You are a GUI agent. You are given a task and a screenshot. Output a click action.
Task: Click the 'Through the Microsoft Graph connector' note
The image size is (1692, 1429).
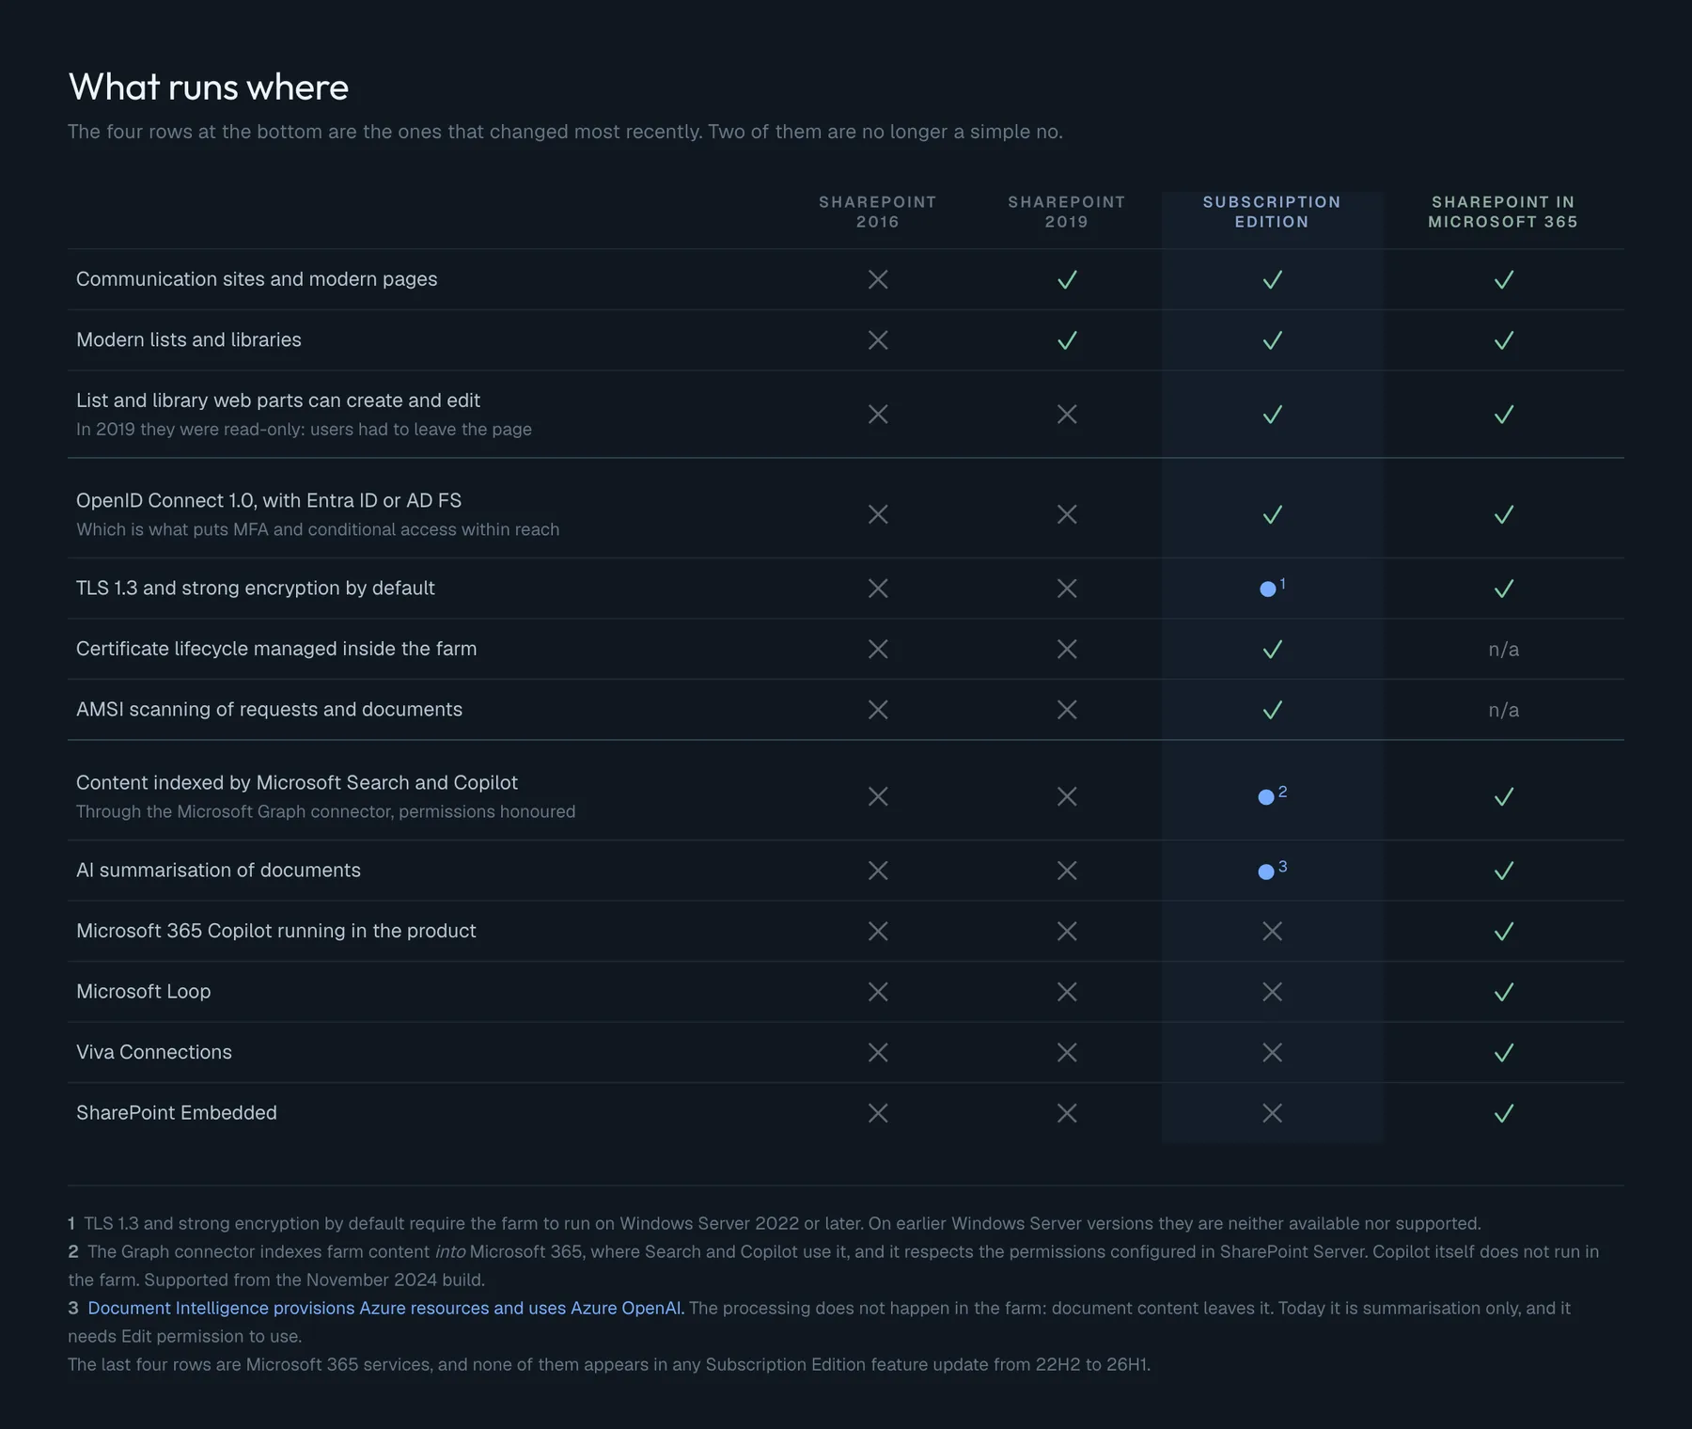click(325, 811)
